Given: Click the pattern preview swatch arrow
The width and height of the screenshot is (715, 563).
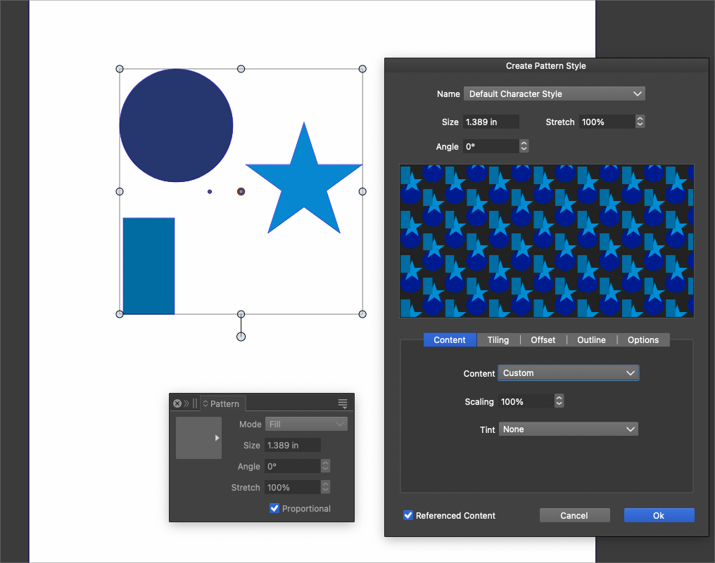Looking at the screenshot, I should pyautogui.click(x=217, y=438).
